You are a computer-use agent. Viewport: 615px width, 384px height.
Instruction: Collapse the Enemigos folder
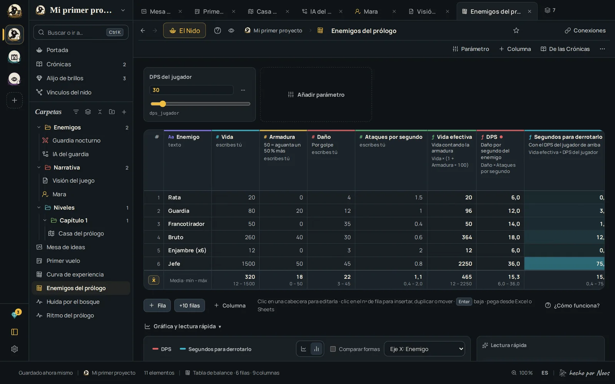pyautogui.click(x=39, y=127)
